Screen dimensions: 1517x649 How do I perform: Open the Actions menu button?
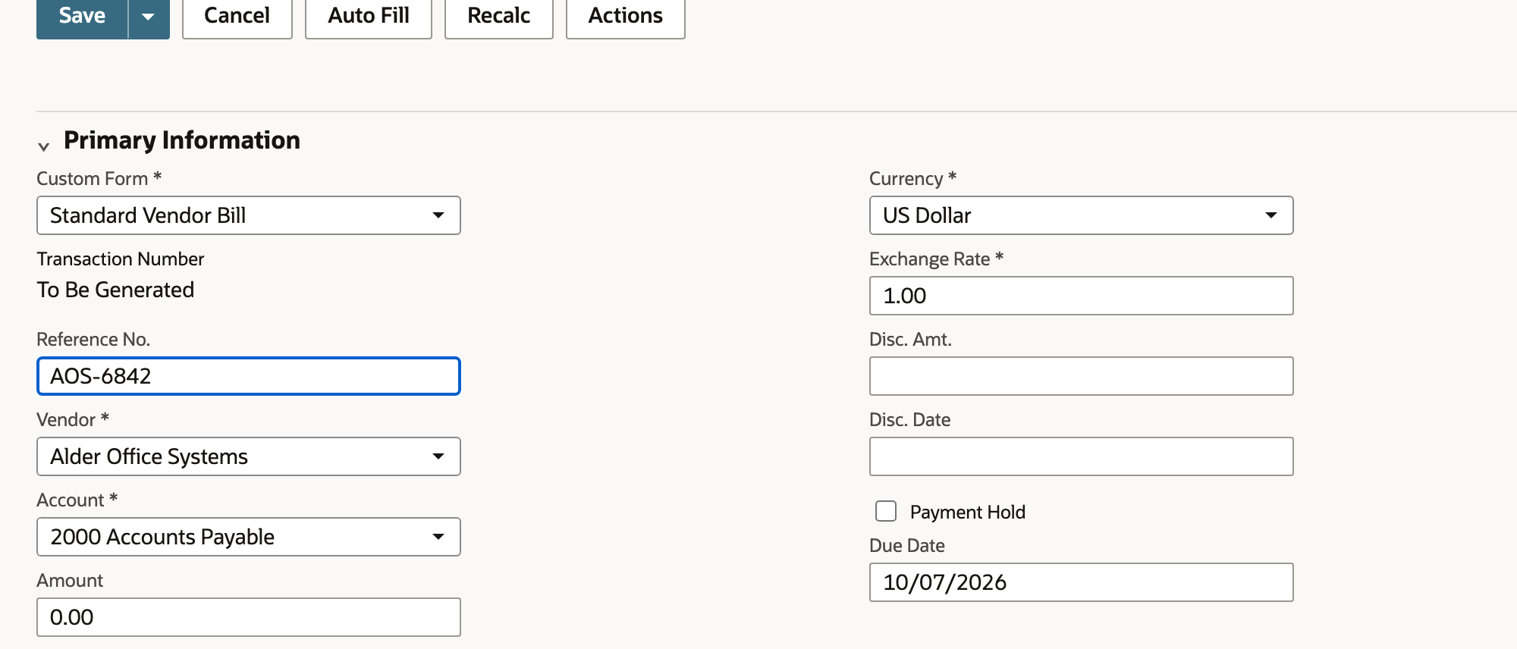pyautogui.click(x=626, y=17)
